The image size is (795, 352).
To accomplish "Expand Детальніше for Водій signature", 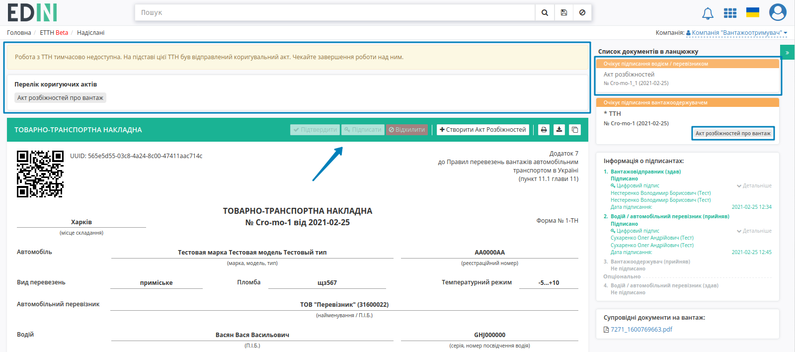I will point(754,231).
